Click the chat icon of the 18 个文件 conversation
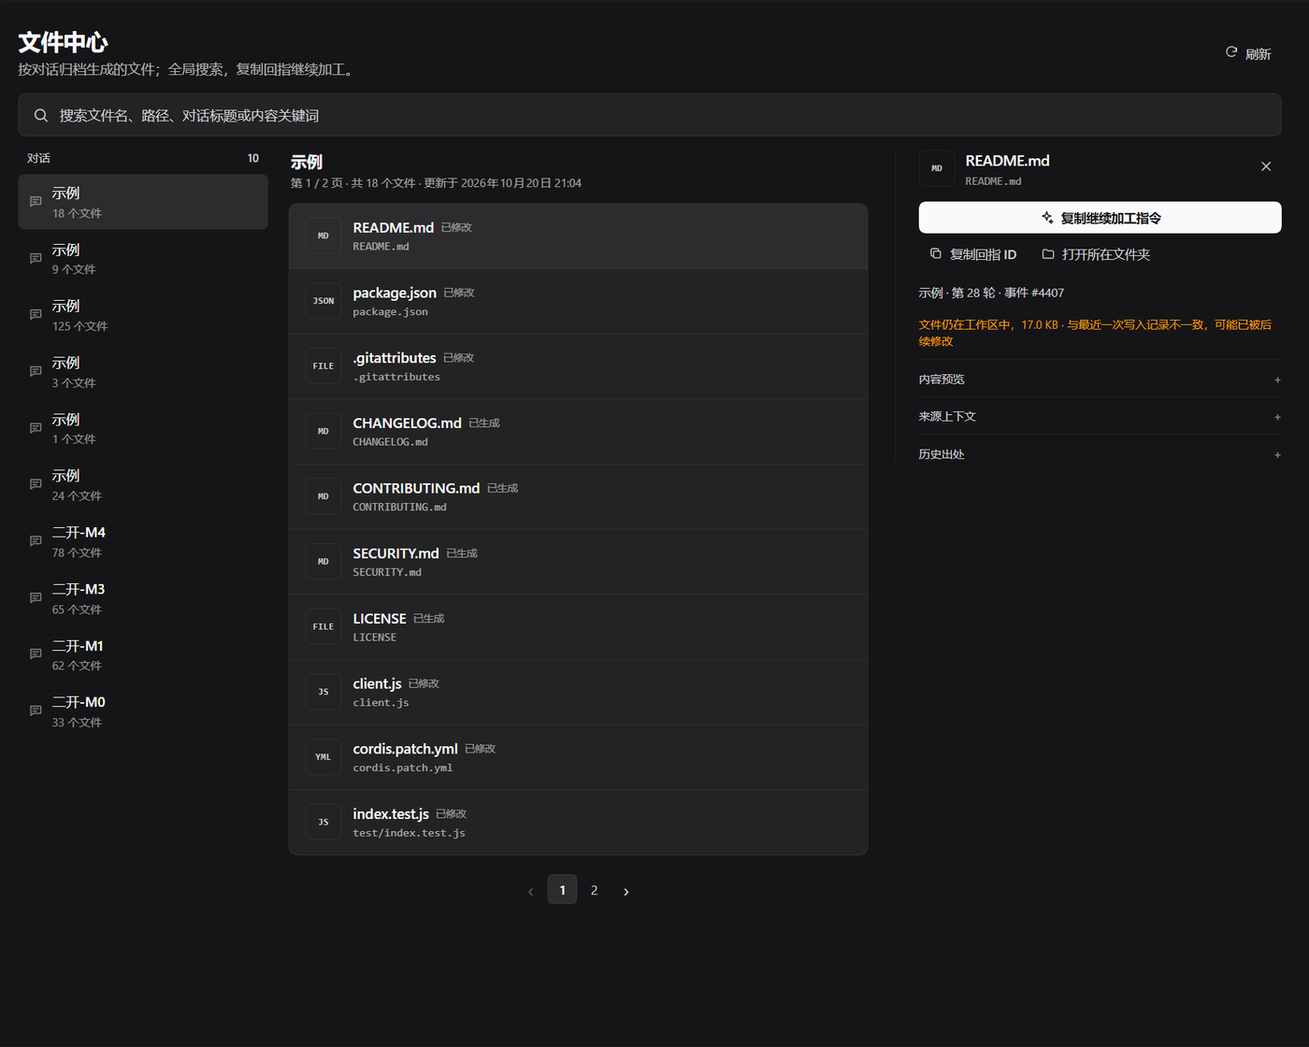 pos(36,202)
